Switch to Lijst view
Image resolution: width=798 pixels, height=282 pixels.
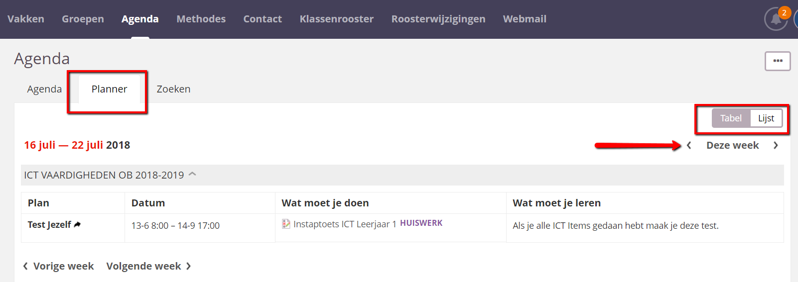766,118
